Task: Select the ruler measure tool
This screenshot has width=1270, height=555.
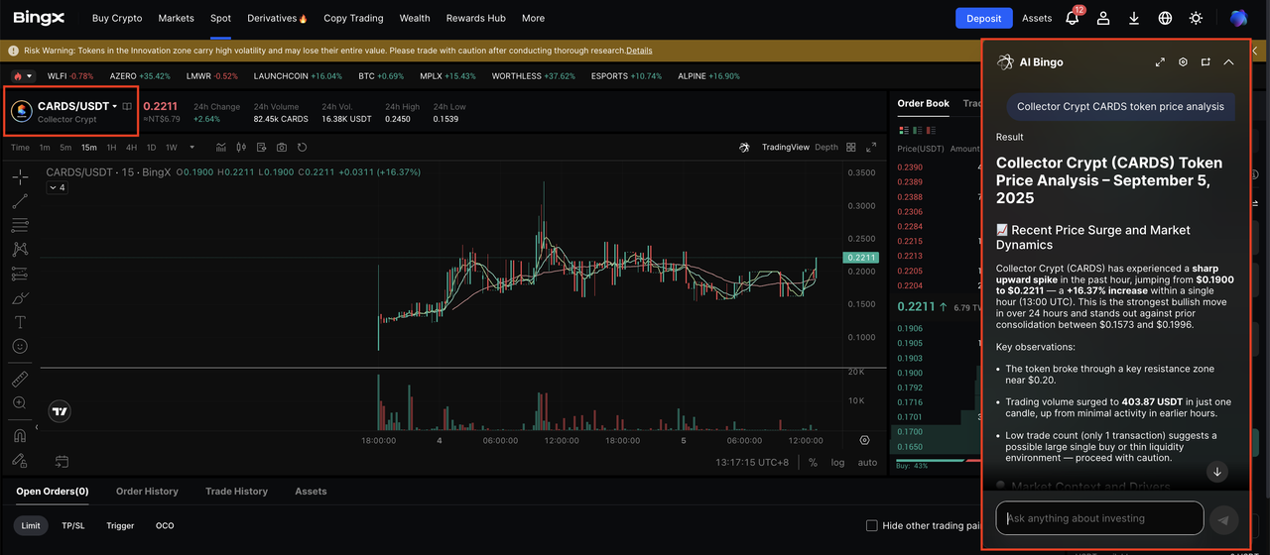Action: [20, 379]
